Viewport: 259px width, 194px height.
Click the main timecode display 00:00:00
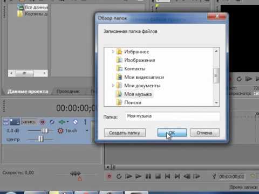76,108
